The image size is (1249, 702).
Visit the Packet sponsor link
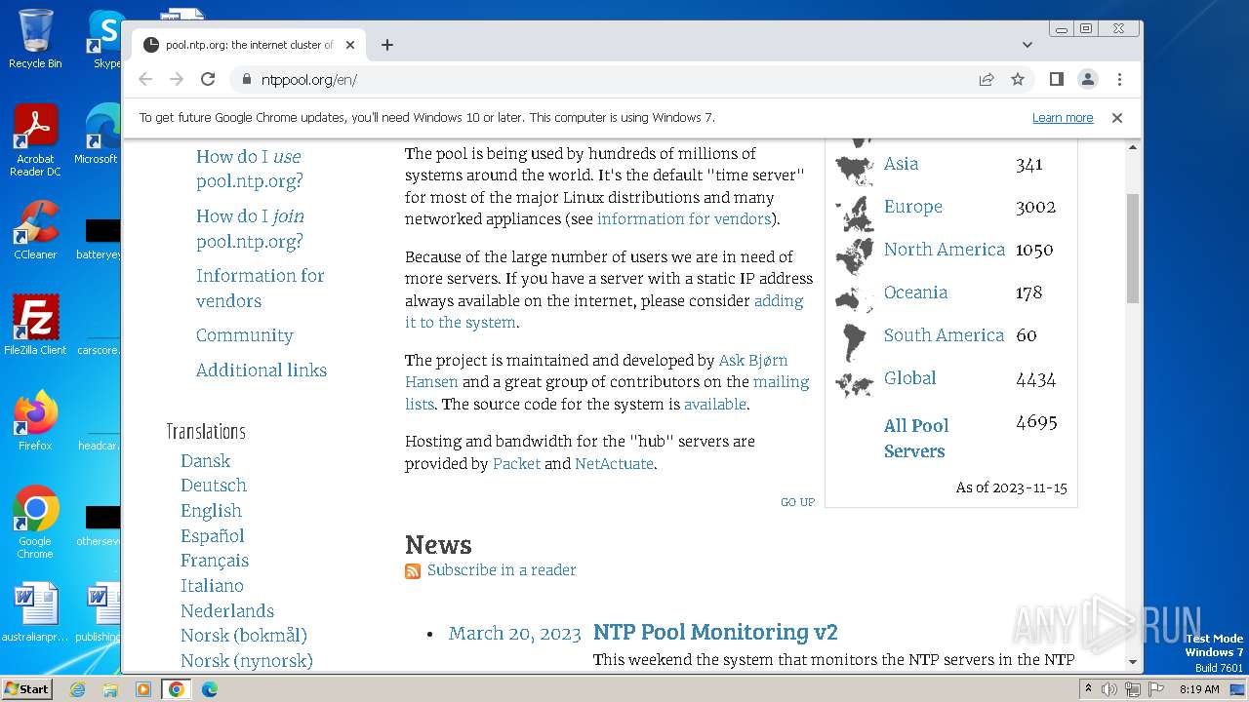tap(516, 464)
